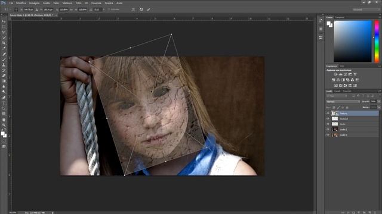Open the collapsed History panel icon
382x214 pixels.
click(x=321, y=21)
